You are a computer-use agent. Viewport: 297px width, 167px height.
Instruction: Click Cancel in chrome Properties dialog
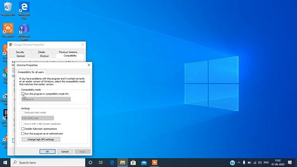[65, 152]
